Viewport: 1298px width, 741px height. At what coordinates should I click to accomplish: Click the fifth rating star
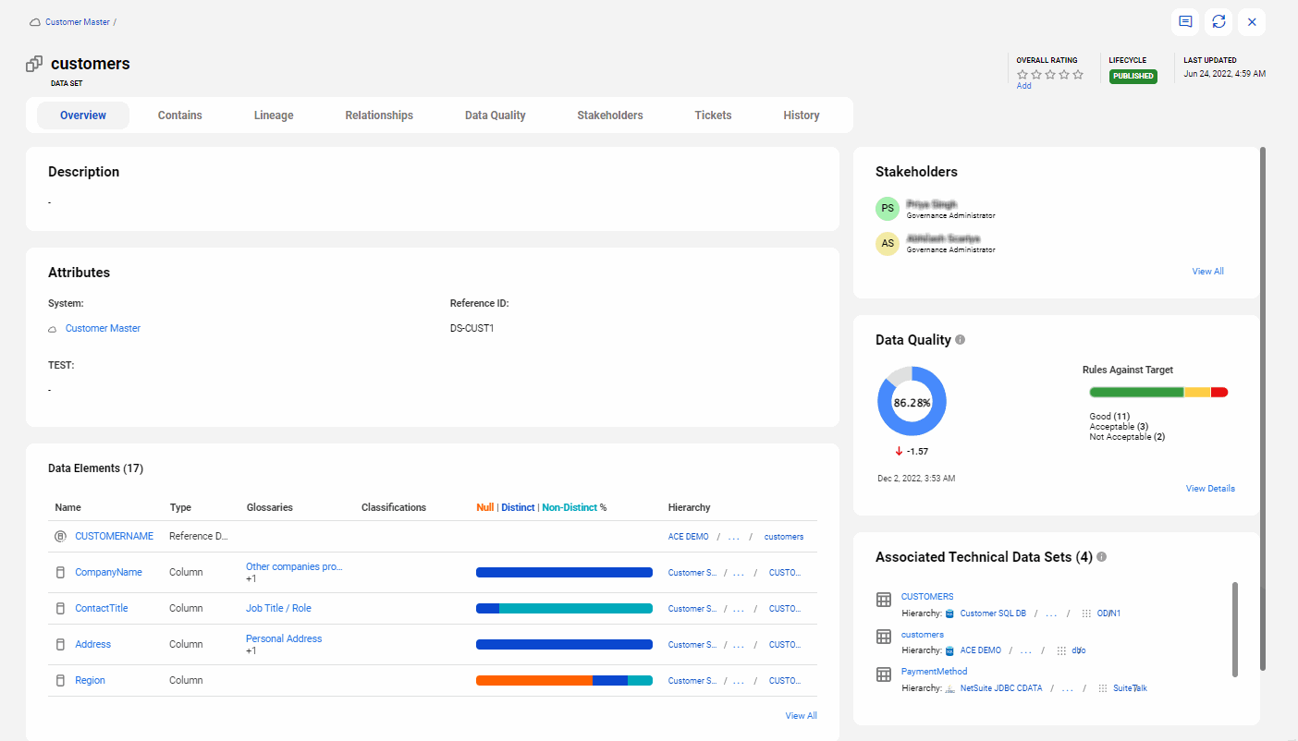1078,75
